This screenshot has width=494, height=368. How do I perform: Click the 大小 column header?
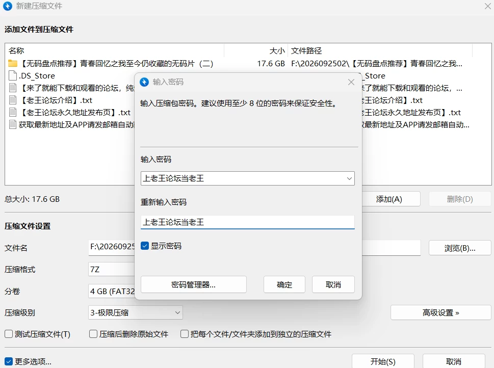[277, 50]
